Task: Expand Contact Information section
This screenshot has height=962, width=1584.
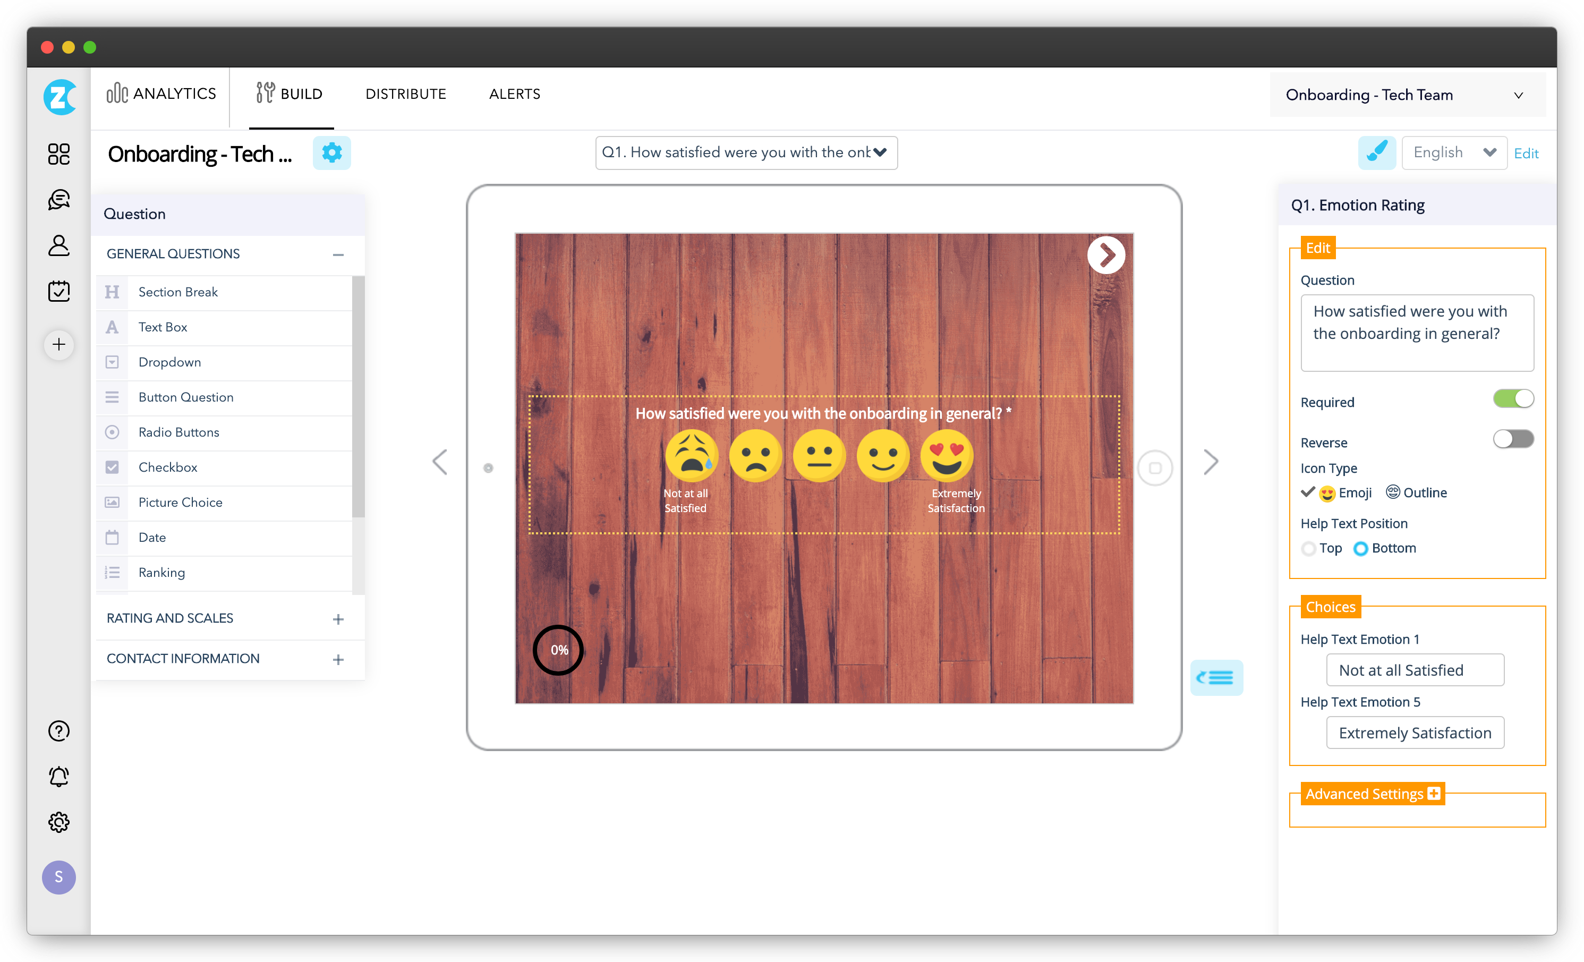Action: point(338,659)
